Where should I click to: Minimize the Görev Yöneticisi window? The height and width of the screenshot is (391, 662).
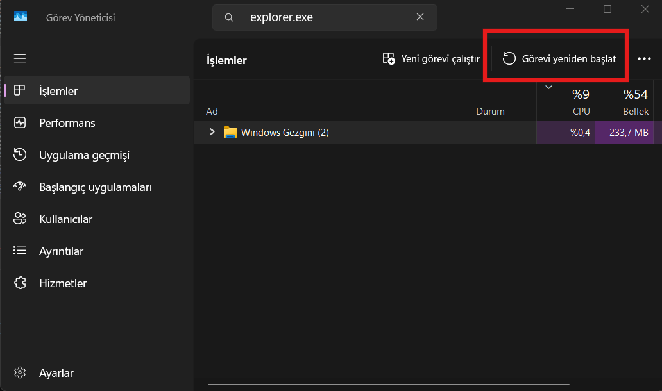tap(570, 9)
